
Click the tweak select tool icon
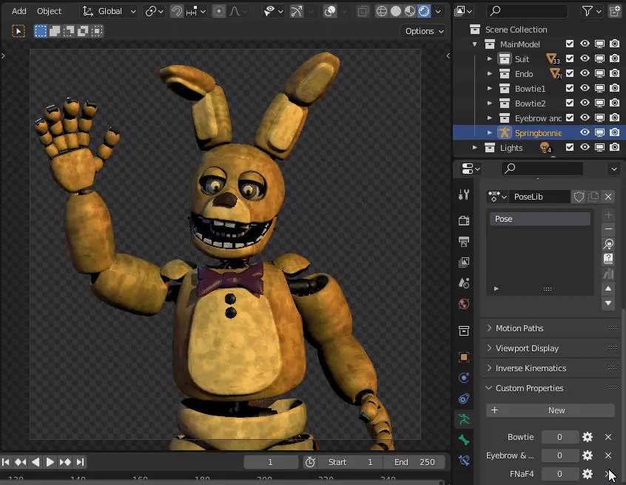pos(18,31)
